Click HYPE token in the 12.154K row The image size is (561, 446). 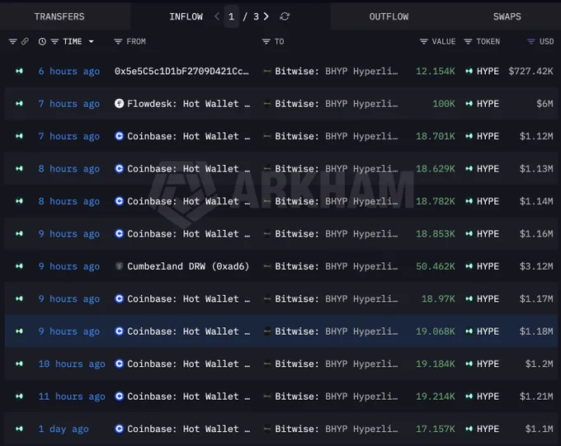488,71
